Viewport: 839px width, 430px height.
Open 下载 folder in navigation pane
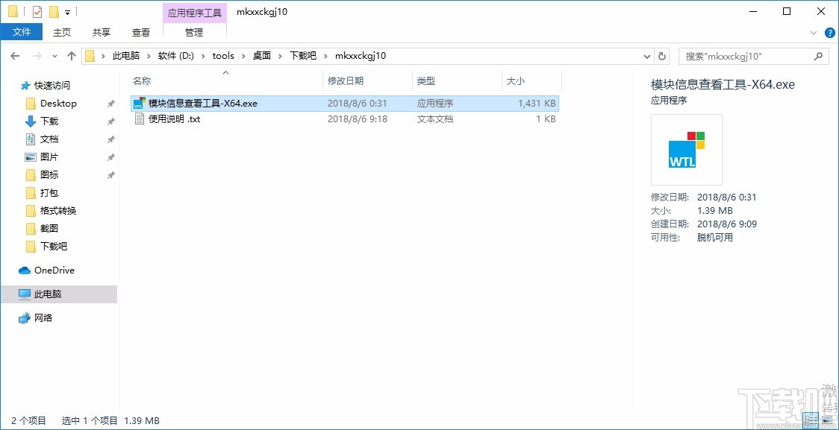(49, 121)
